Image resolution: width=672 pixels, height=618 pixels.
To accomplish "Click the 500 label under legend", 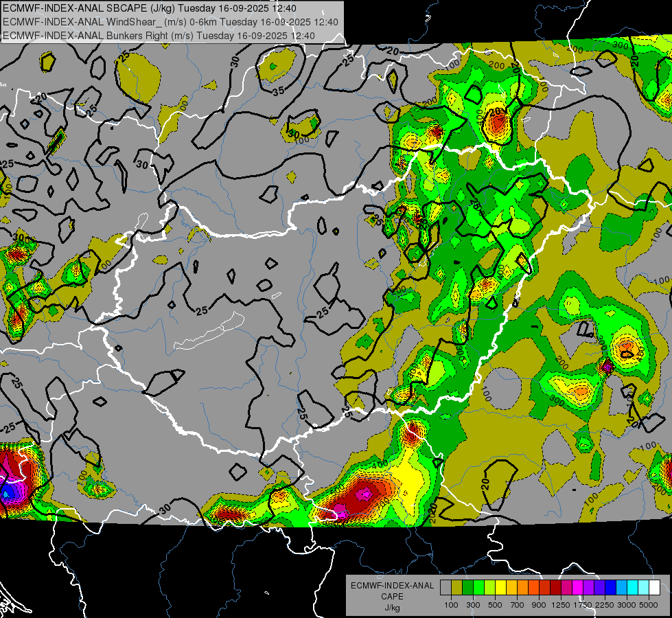I will pos(495,605).
